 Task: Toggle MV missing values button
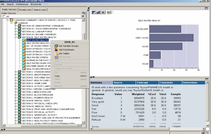[109, 12]
